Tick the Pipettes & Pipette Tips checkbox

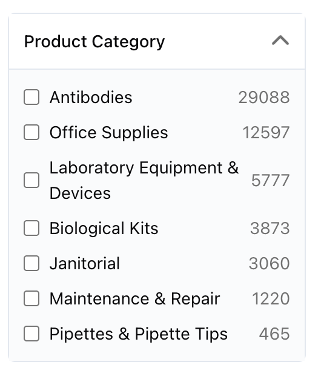pyautogui.click(x=31, y=334)
